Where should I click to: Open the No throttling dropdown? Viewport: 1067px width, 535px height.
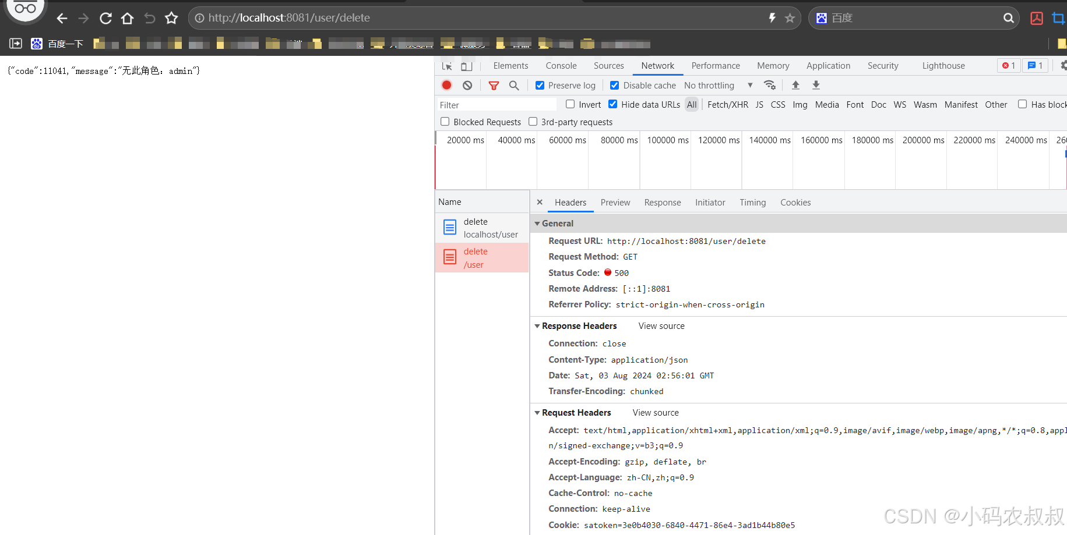[719, 86]
